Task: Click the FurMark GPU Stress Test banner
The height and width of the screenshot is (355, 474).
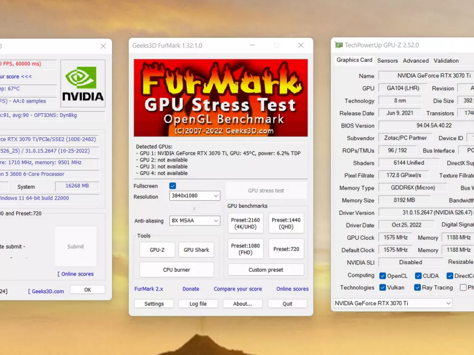Action: [x=221, y=98]
